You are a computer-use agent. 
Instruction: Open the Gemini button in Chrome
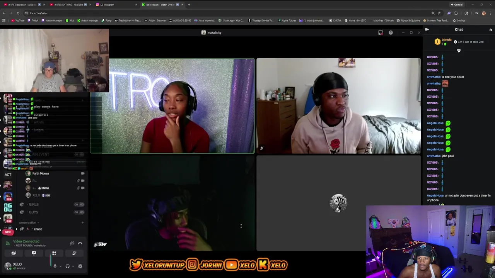click(x=456, y=5)
